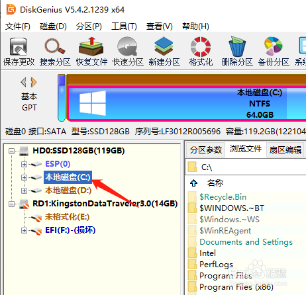This screenshot has width=306, height=295.
Task: Switch to the 扇区编辑 tab
Action: pyautogui.click(x=285, y=149)
